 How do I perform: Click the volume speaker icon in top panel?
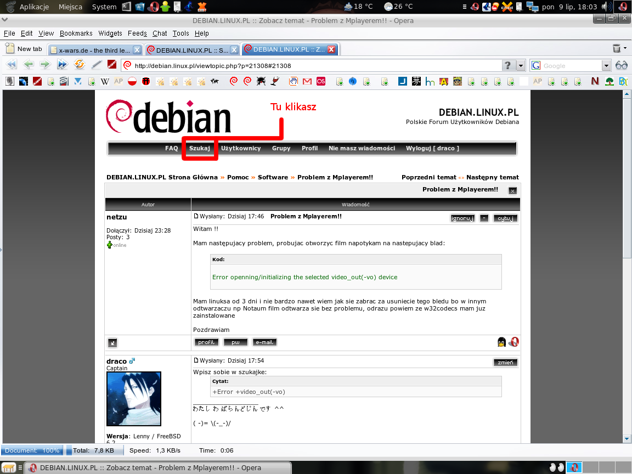tap(606, 7)
